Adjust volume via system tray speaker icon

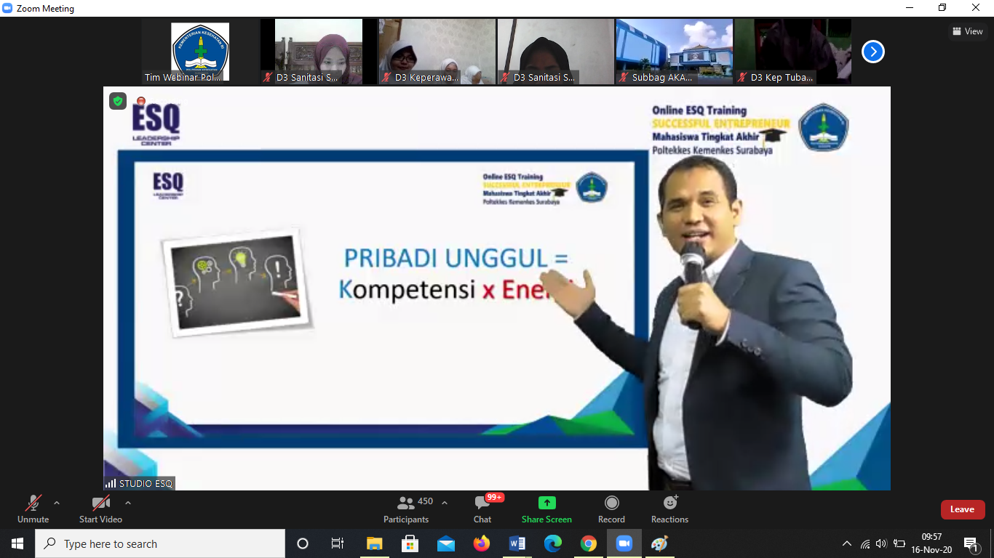coord(881,543)
